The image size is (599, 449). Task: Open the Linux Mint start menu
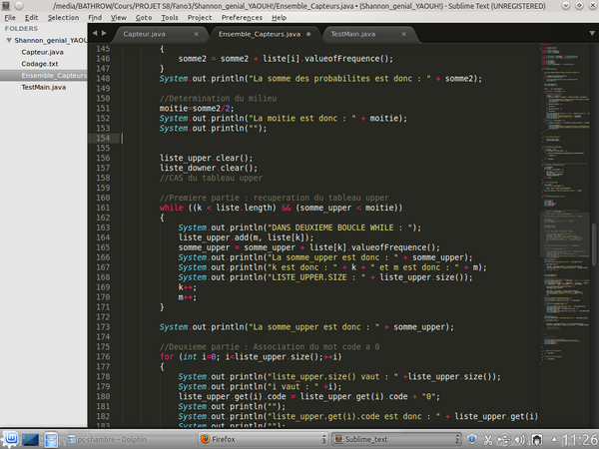coord(10,439)
